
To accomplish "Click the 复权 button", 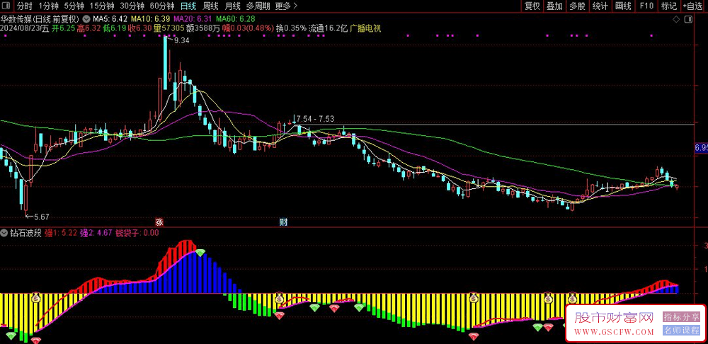I will click(x=532, y=6).
